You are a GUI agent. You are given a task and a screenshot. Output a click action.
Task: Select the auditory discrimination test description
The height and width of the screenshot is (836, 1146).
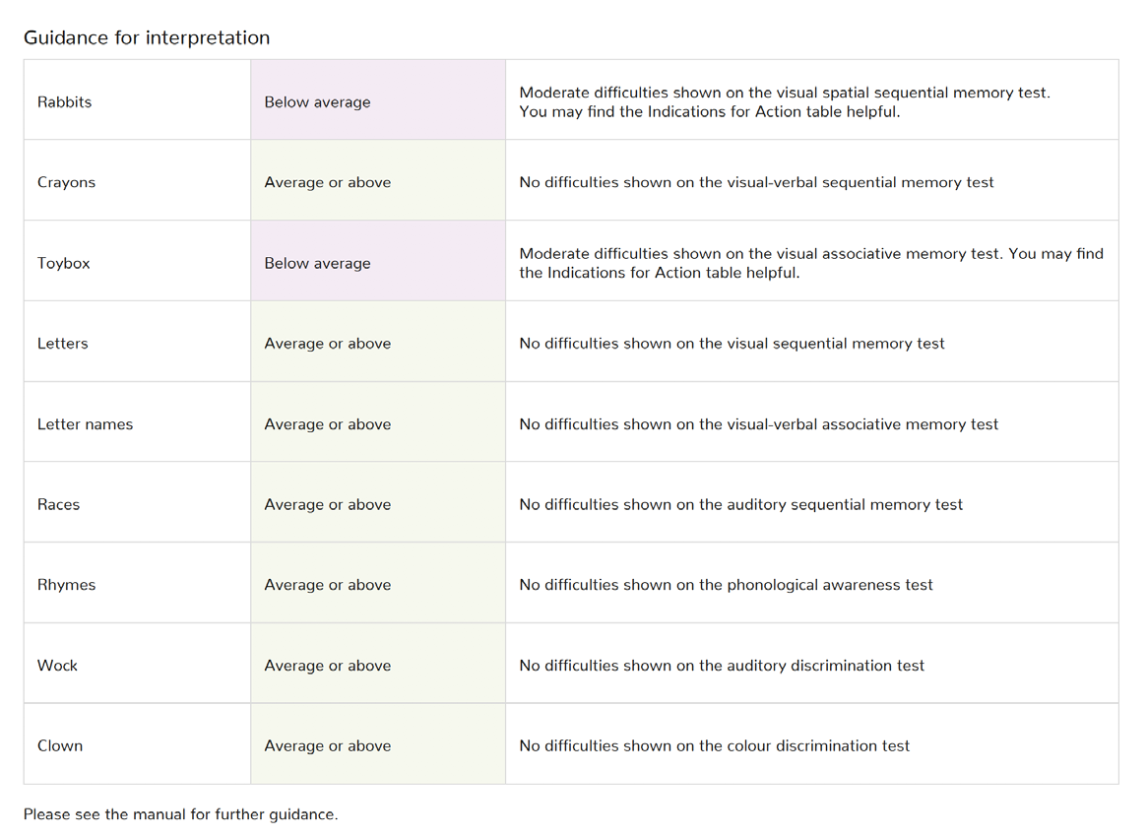coord(722,666)
